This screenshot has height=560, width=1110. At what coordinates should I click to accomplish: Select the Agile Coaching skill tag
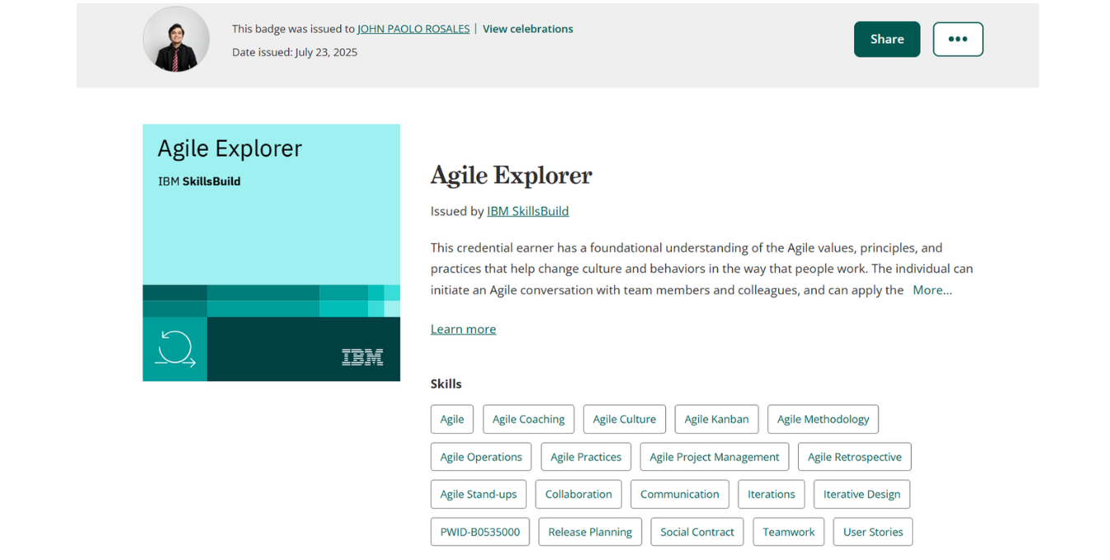click(529, 419)
